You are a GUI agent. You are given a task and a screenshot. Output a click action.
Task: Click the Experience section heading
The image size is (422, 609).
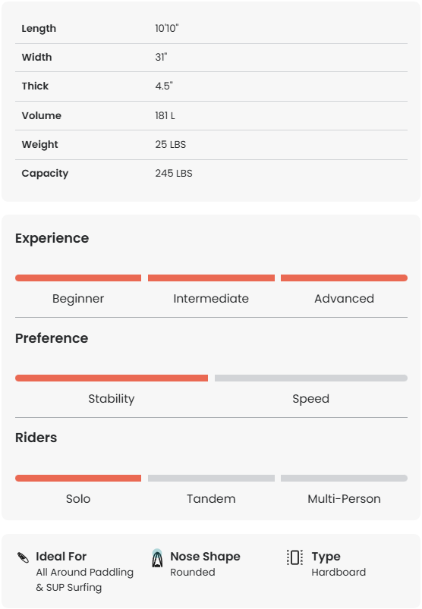(x=52, y=238)
